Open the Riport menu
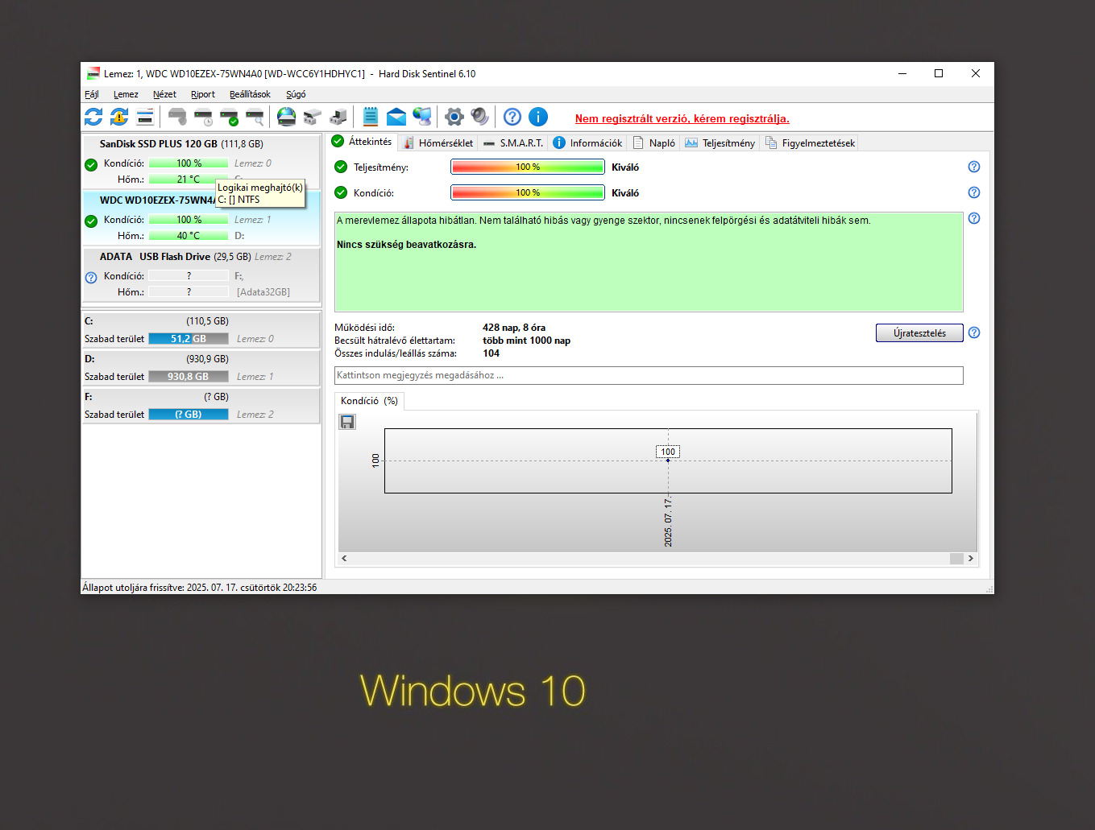 [203, 94]
